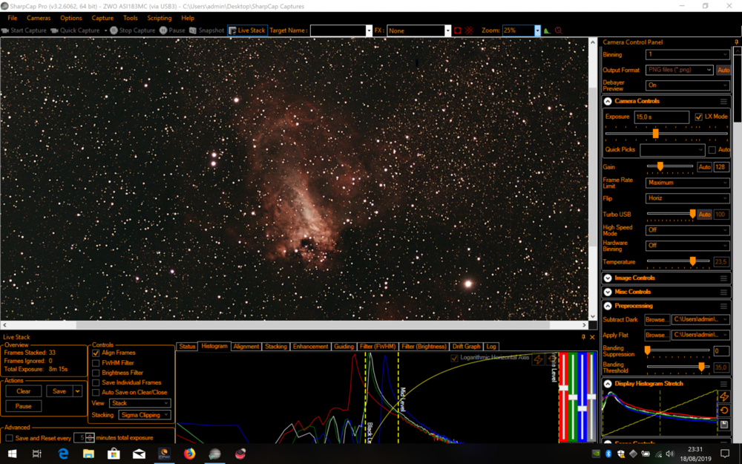Toggle the LX Mode checkbox
Screen dimensions: 742x464
698,117
